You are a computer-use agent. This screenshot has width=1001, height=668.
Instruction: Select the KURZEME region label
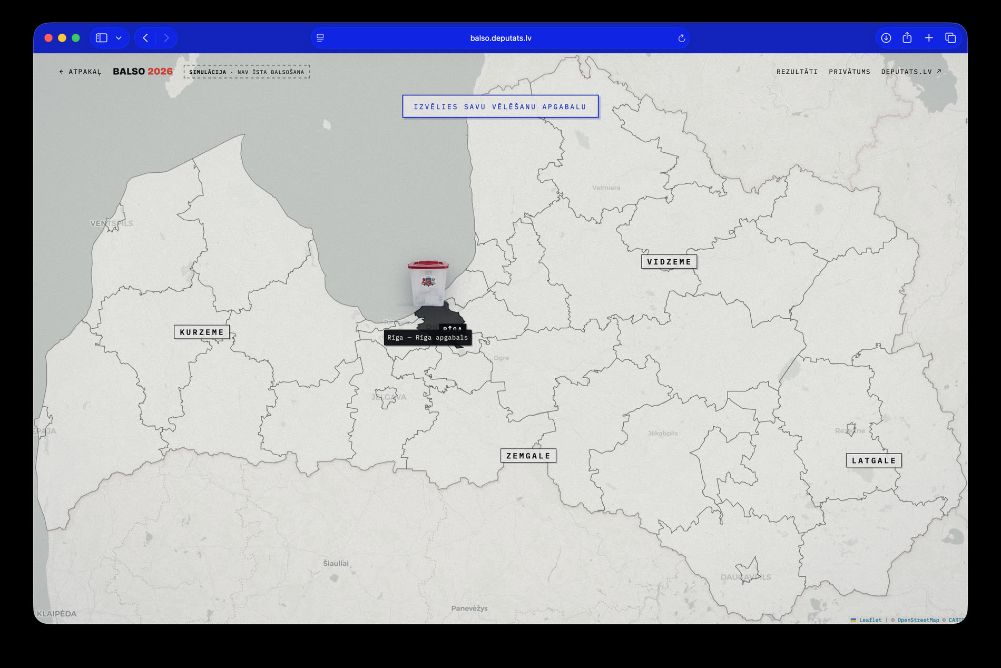(202, 332)
